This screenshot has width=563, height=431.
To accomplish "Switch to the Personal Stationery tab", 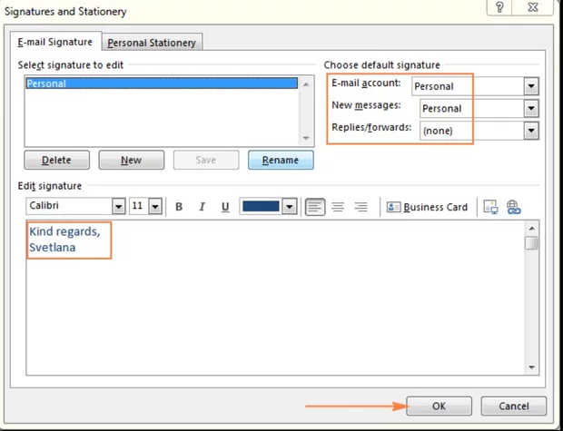I will (152, 43).
